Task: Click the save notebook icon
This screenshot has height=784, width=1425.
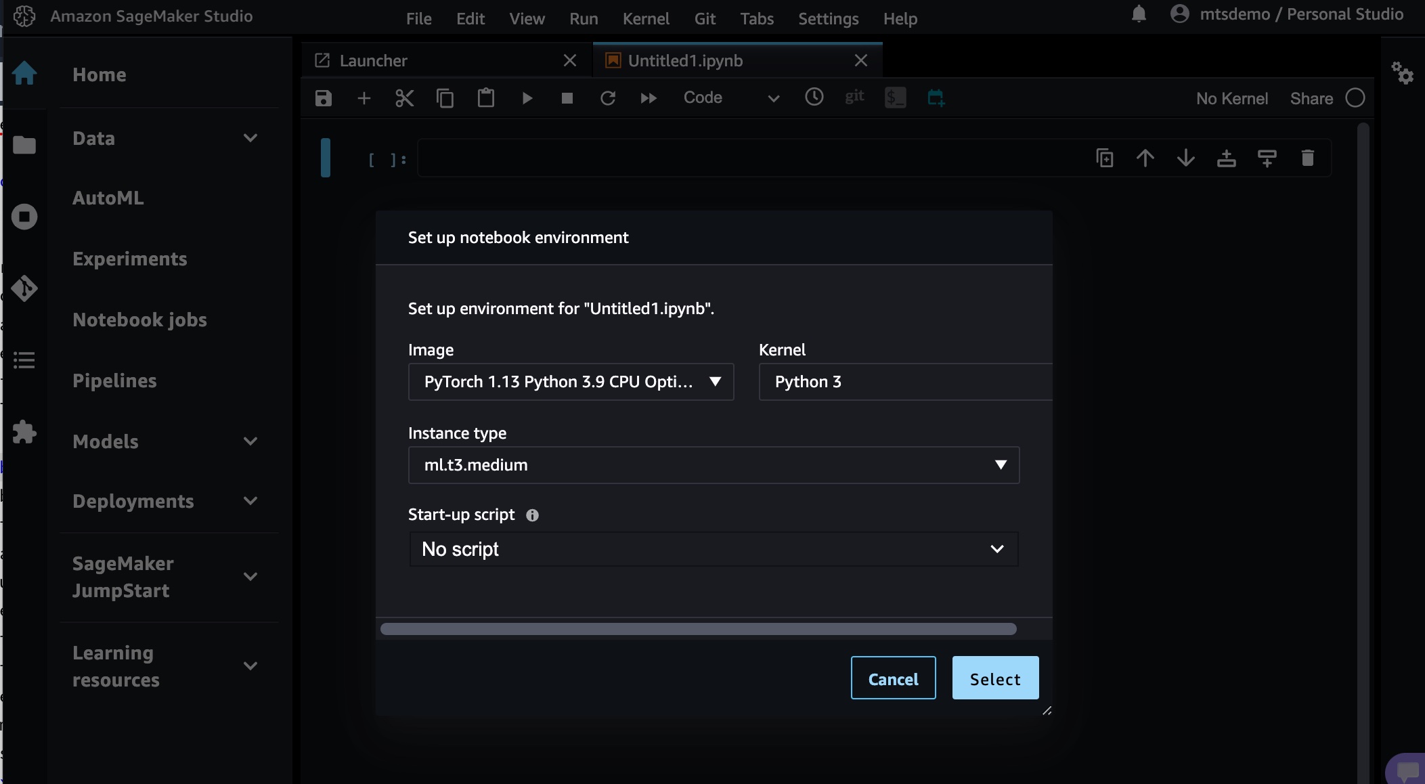Action: click(324, 98)
